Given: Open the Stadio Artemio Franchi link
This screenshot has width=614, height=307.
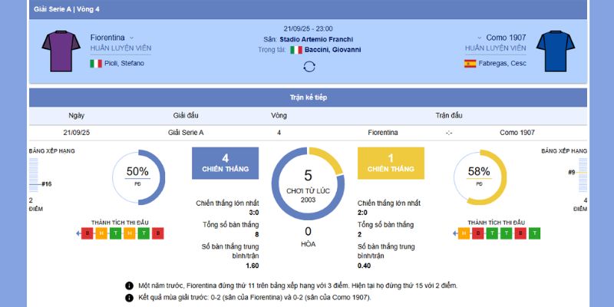Looking at the screenshot, I should pyautogui.click(x=317, y=38).
